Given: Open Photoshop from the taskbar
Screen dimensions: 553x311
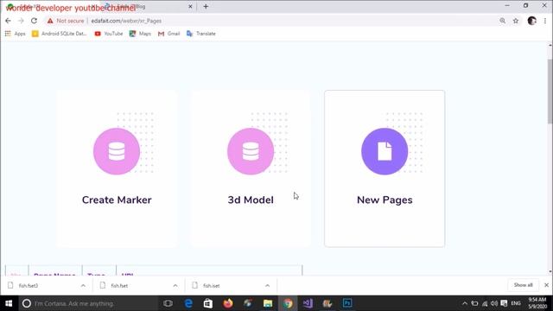Looking at the screenshot, I should tap(347, 303).
